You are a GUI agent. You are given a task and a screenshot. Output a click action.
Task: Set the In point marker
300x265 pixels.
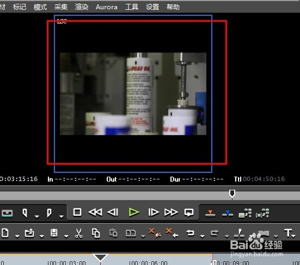click(25, 213)
